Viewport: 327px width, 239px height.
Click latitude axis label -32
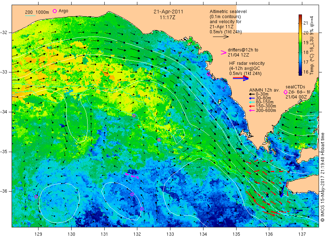tap(4, 33)
